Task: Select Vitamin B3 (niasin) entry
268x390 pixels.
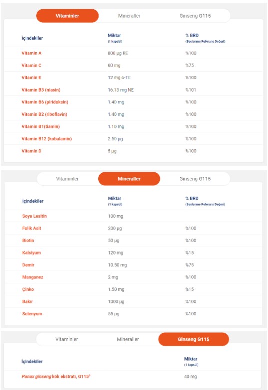Action: [41, 90]
